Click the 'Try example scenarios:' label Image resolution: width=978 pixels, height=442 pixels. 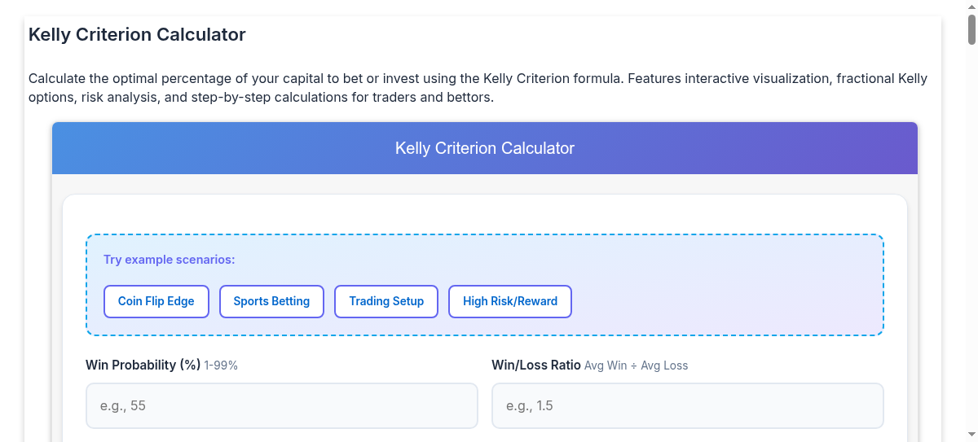click(169, 260)
